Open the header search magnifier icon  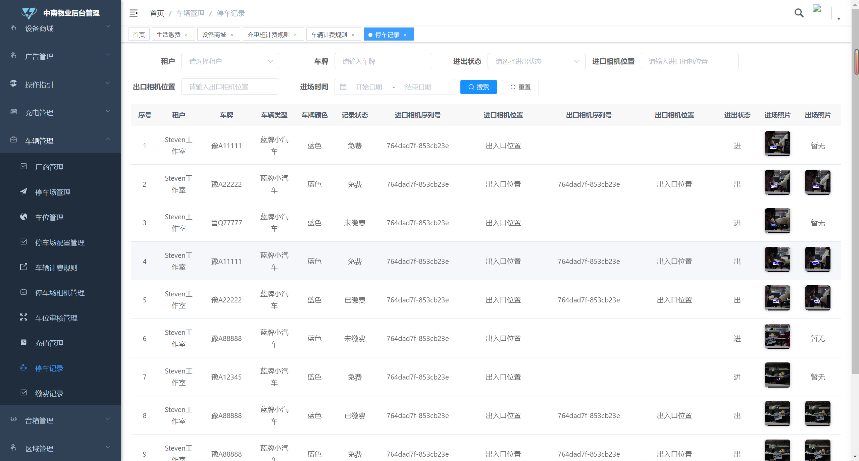799,13
